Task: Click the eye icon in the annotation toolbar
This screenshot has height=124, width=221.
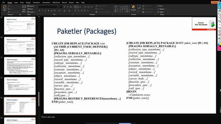Action: 220,4
